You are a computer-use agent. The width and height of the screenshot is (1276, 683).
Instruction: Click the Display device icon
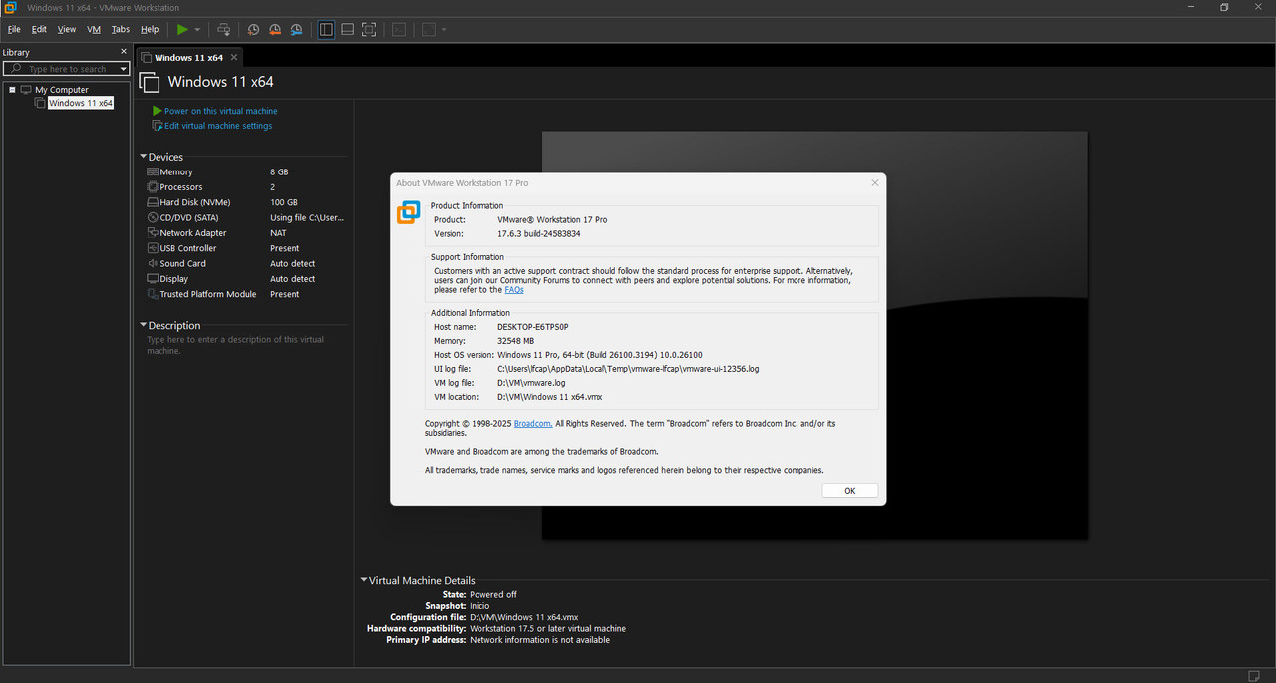[x=153, y=279]
